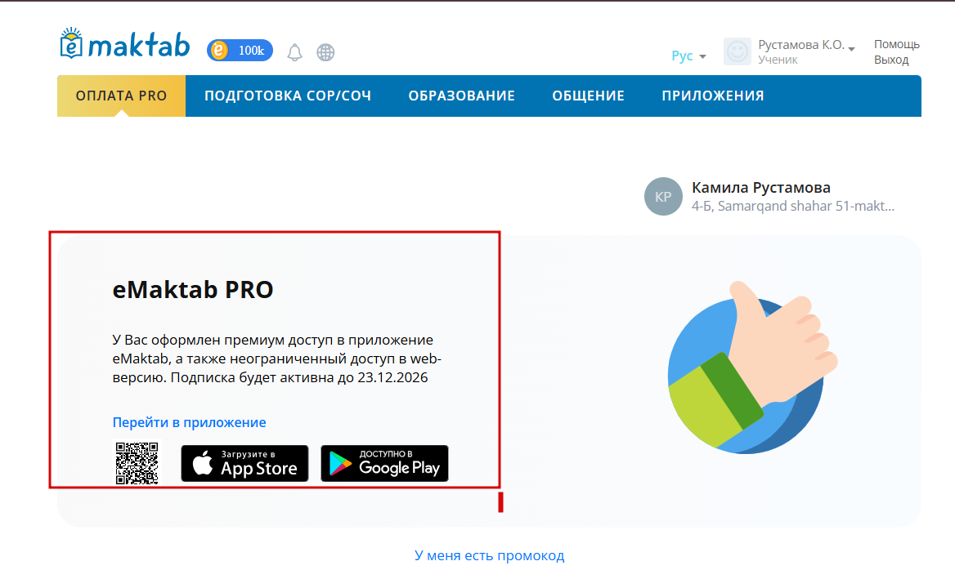Click the QR code image

(x=137, y=463)
